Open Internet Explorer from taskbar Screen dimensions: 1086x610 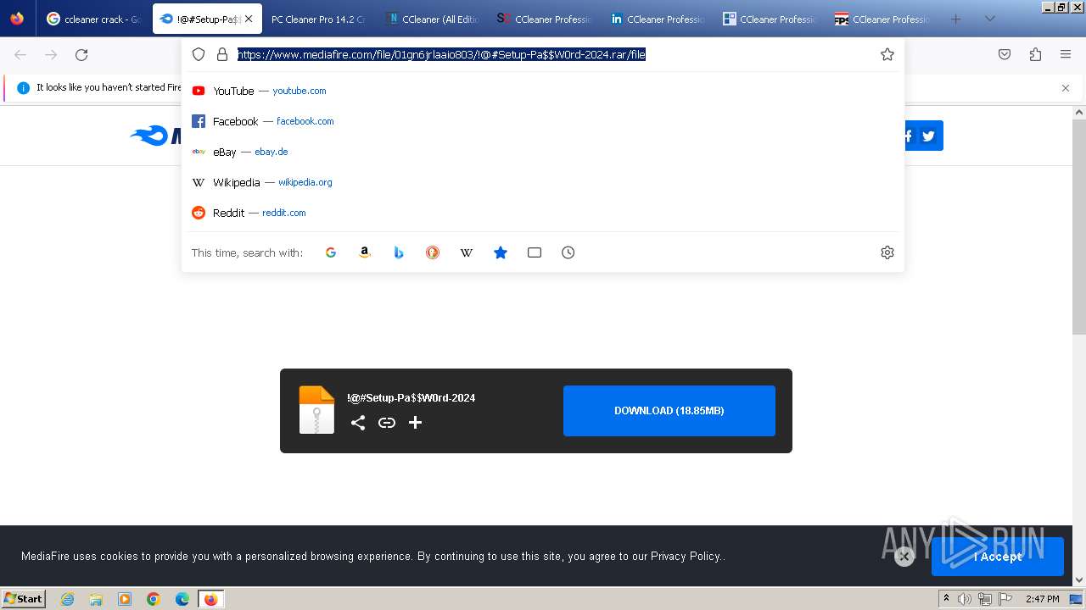click(x=68, y=599)
